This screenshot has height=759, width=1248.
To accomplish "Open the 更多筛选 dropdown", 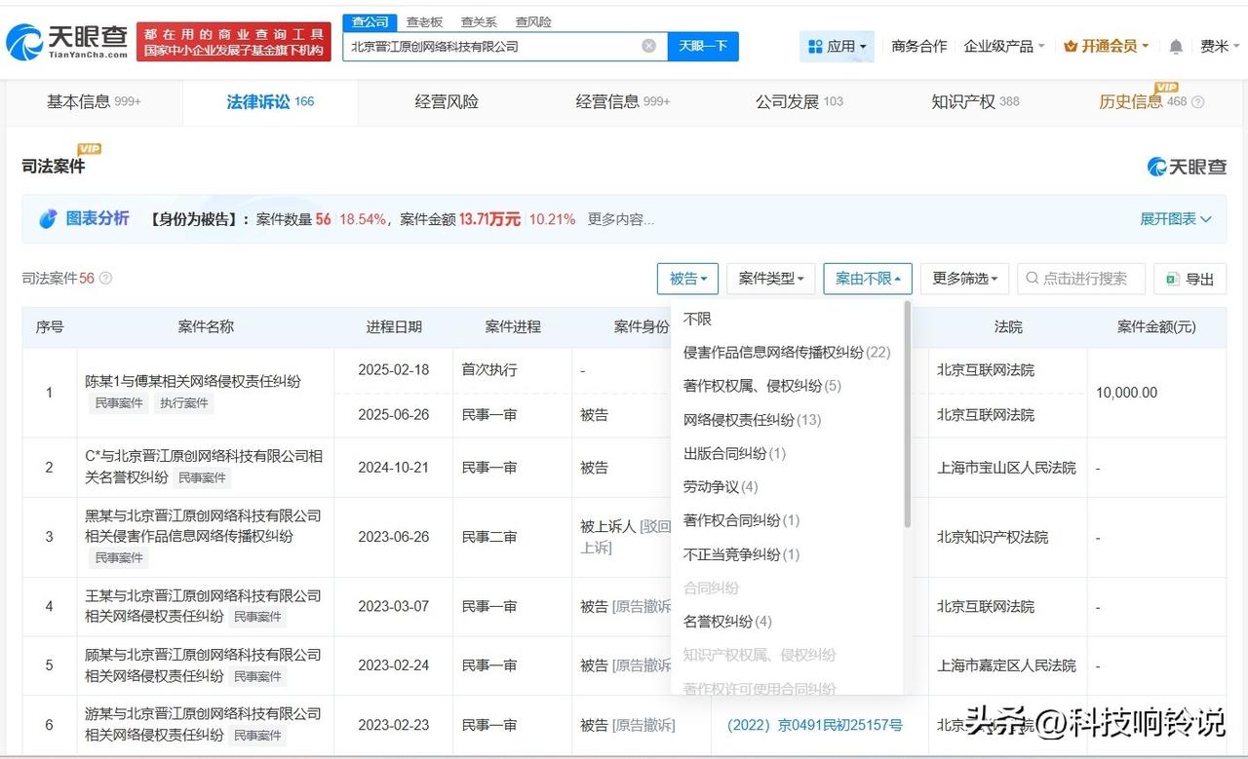I will coord(963,279).
